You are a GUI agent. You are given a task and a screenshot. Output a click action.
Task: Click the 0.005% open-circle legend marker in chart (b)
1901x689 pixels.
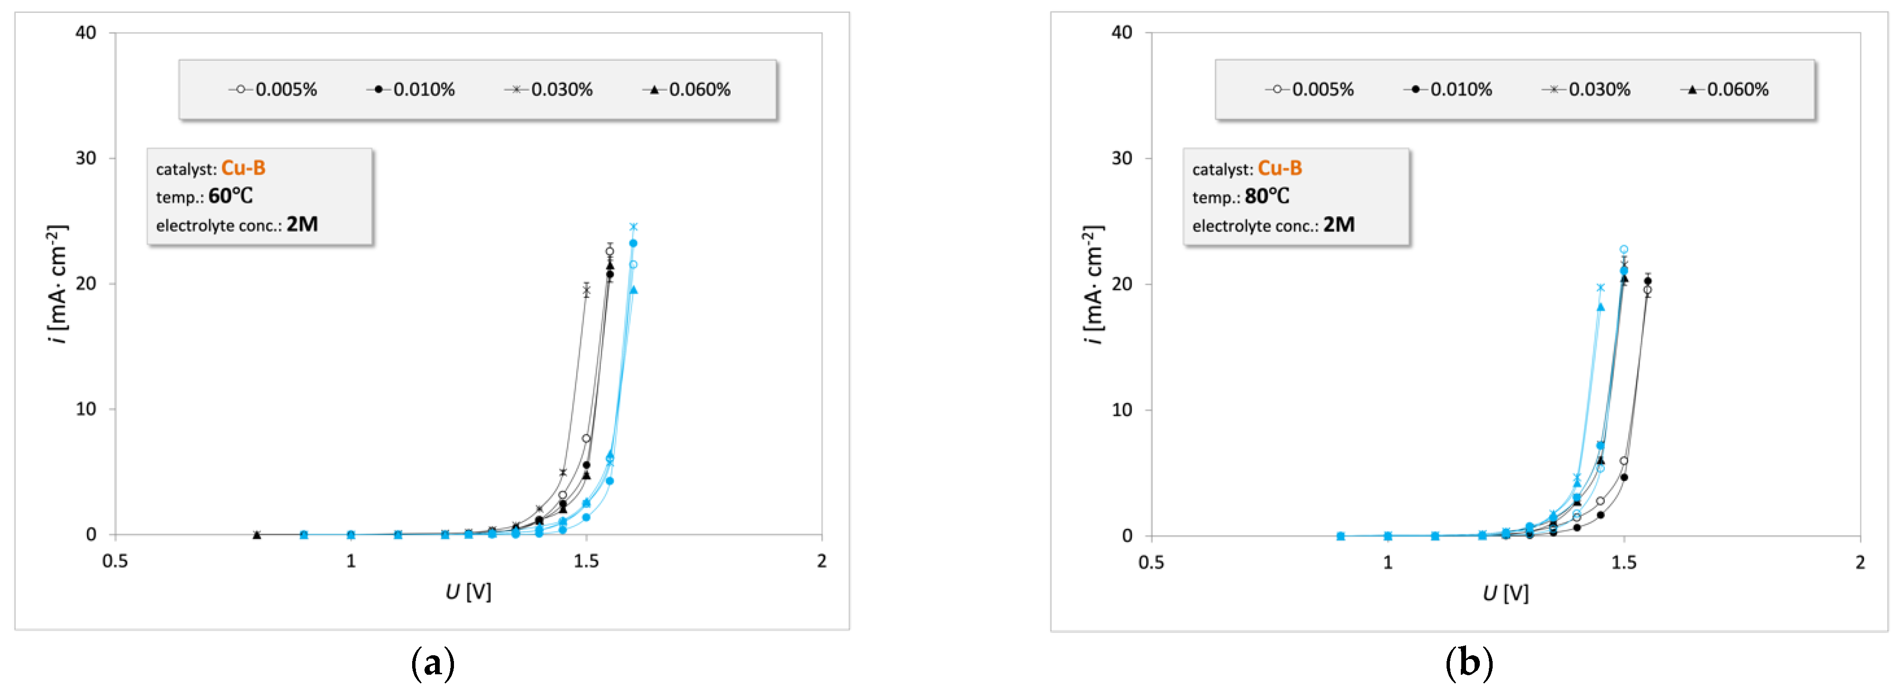click(1277, 89)
